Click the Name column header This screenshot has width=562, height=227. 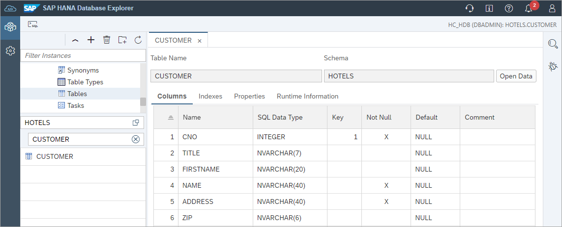coord(215,117)
